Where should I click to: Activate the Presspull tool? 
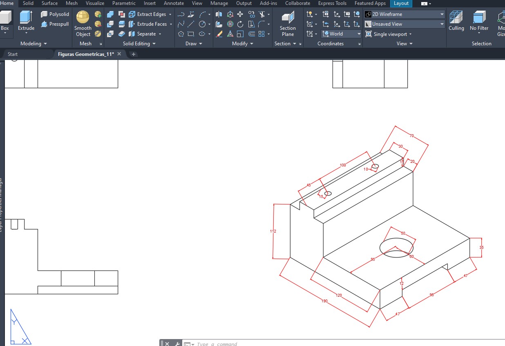pyautogui.click(x=44, y=24)
